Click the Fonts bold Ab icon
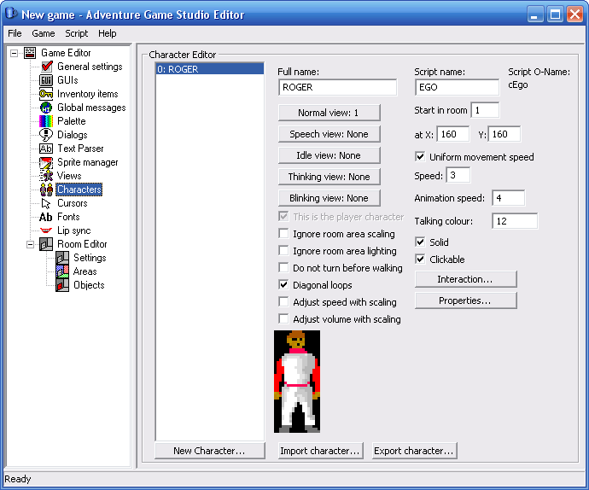The height and width of the screenshot is (490, 589). (45, 217)
